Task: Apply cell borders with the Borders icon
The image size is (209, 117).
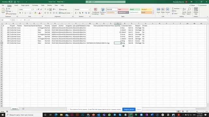Action: 30,13
